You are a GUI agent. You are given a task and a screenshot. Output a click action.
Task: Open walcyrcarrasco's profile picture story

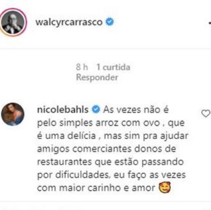coord(13,22)
